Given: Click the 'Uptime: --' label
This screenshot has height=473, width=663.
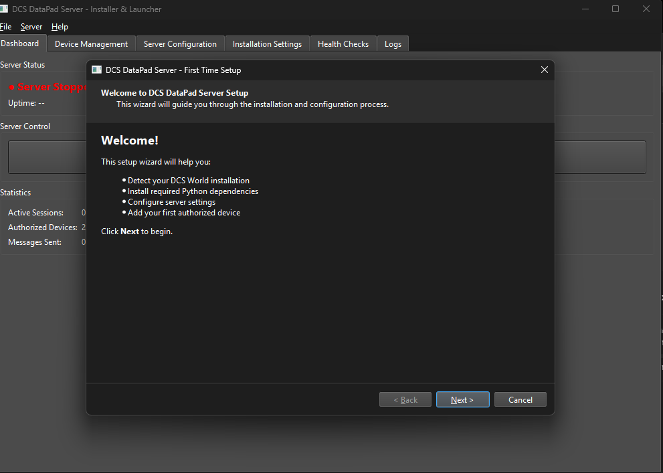Looking at the screenshot, I should [26, 103].
